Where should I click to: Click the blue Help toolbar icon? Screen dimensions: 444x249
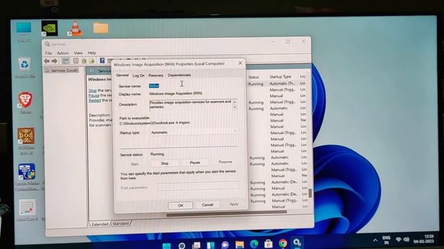102,61
